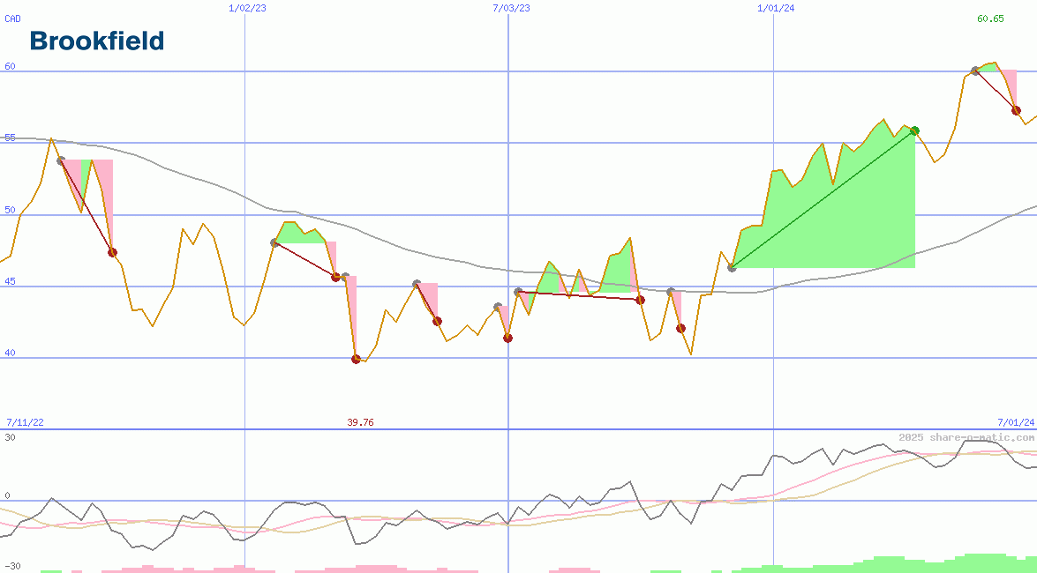Click the first gray entry marker near 54
Viewport: 1037px width, 573px height.
tap(61, 160)
